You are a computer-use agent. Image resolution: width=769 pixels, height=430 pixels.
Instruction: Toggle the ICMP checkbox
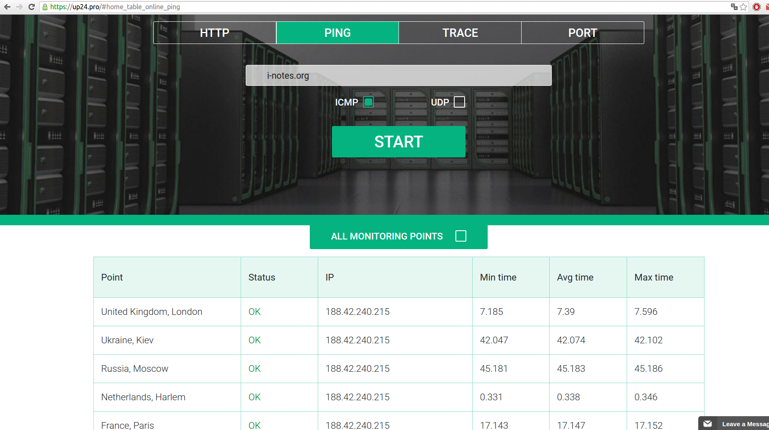(368, 102)
